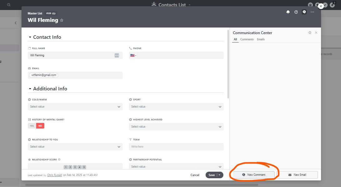
Task: Open the checkmark tasks icon in top bar
Action: click(325, 5)
